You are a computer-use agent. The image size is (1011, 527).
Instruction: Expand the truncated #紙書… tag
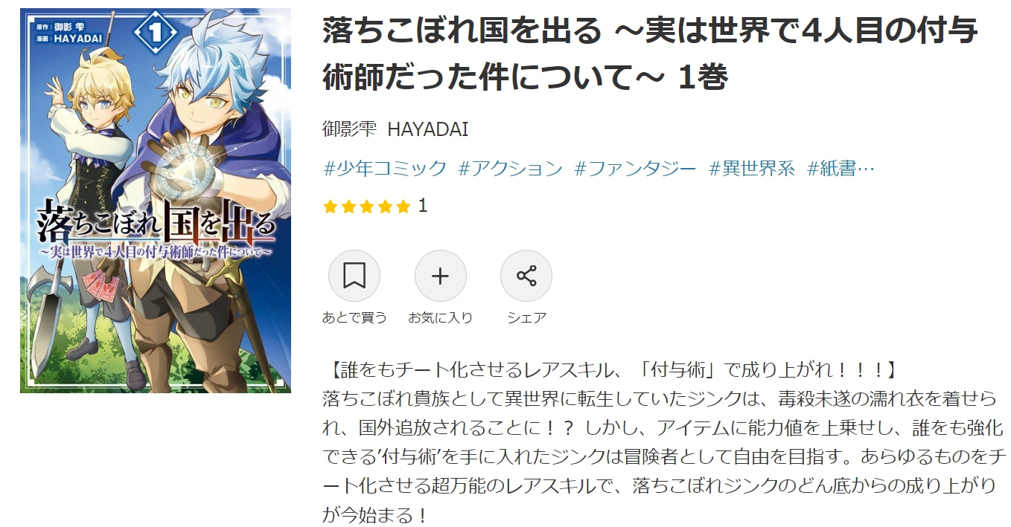[x=841, y=168]
